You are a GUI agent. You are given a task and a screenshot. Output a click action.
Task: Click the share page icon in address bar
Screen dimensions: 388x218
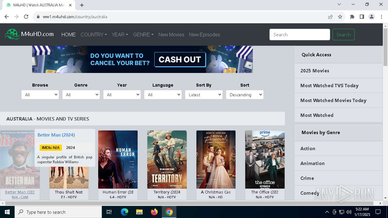(330, 17)
